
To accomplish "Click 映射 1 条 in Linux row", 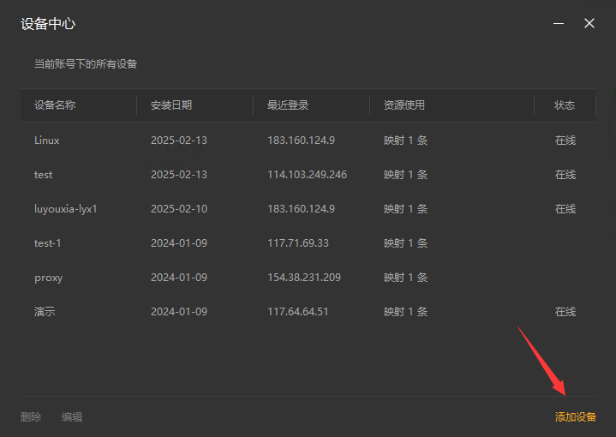I will point(406,141).
